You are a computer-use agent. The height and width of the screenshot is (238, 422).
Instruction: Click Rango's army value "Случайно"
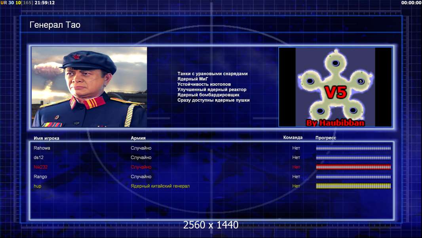tap(141, 177)
